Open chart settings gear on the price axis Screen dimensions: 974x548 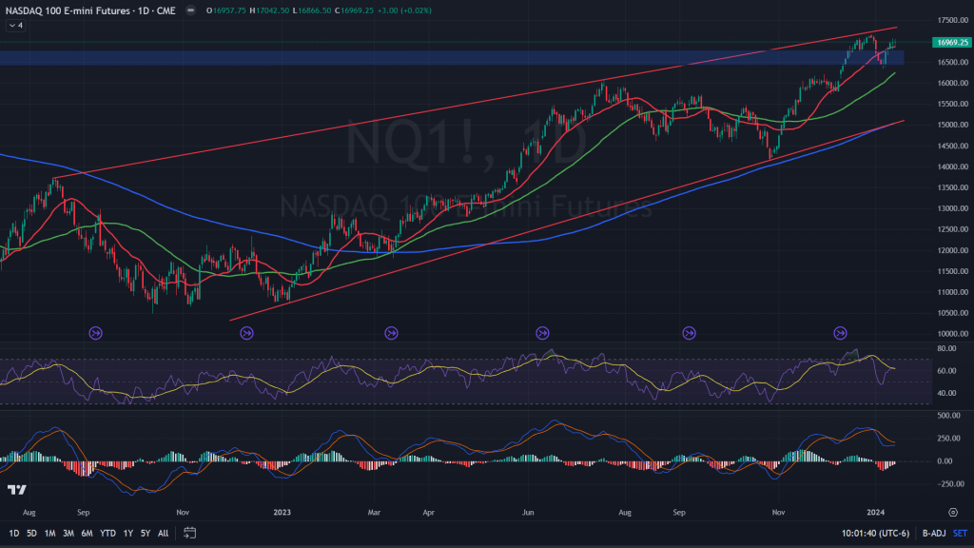click(952, 511)
